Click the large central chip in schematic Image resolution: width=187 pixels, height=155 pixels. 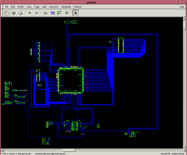[x=71, y=80]
